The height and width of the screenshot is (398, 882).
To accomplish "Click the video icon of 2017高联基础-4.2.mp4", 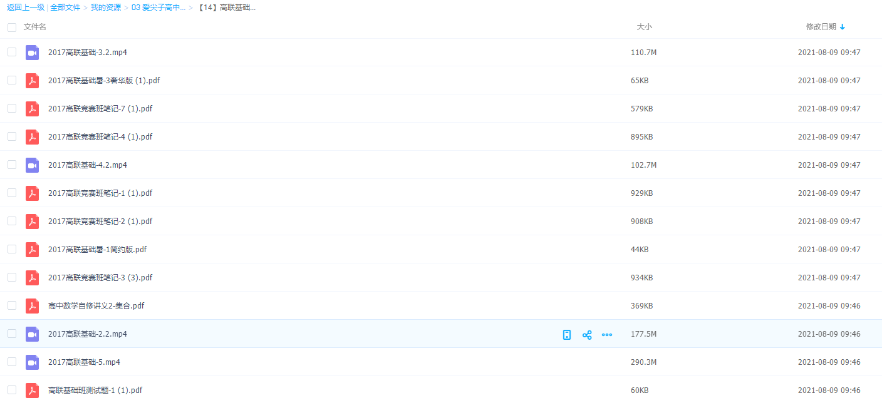I will (32, 165).
